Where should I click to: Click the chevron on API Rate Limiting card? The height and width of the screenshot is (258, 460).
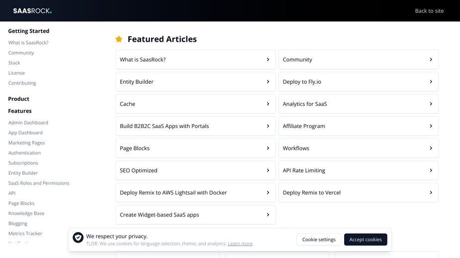(x=431, y=171)
